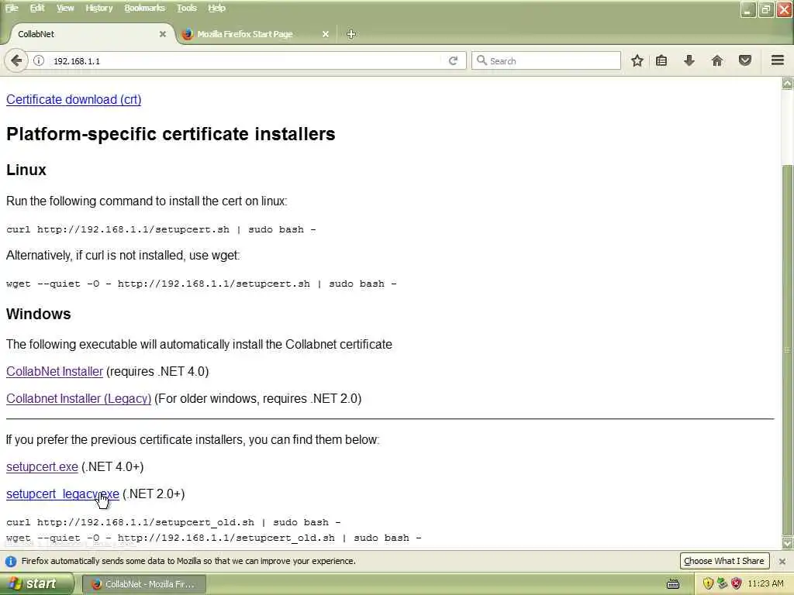This screenshot has width=794, height=595.
Task: Click the search magnifier icon
Action: tap(482, 60)
